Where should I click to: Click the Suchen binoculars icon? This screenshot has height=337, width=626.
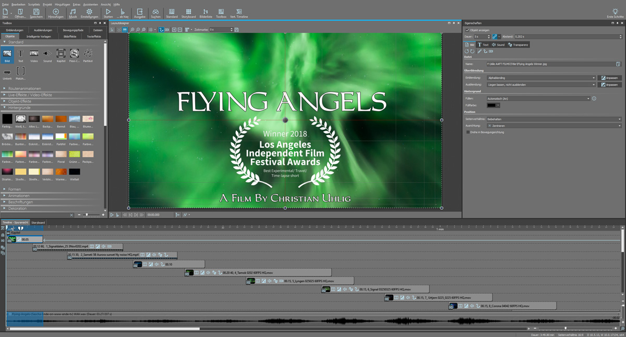155,13
